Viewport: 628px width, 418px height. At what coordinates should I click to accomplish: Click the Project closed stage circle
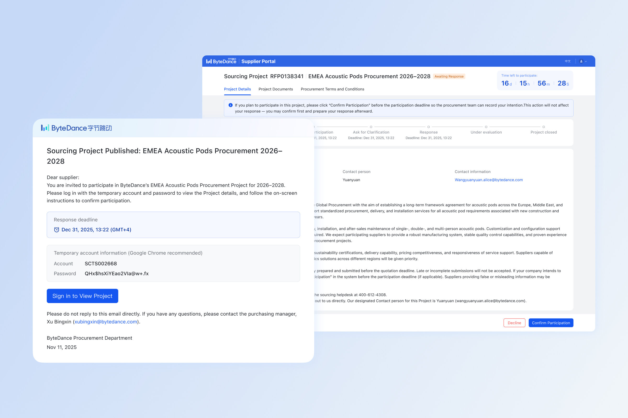(543, 127)
